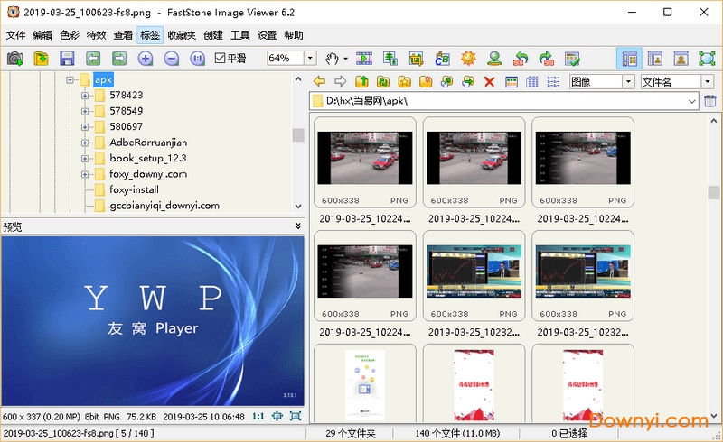Toggle the thumbnail browser layout view button
Image resolution: width=723 pixels, height=442 pixels.
tap(629, 59)
